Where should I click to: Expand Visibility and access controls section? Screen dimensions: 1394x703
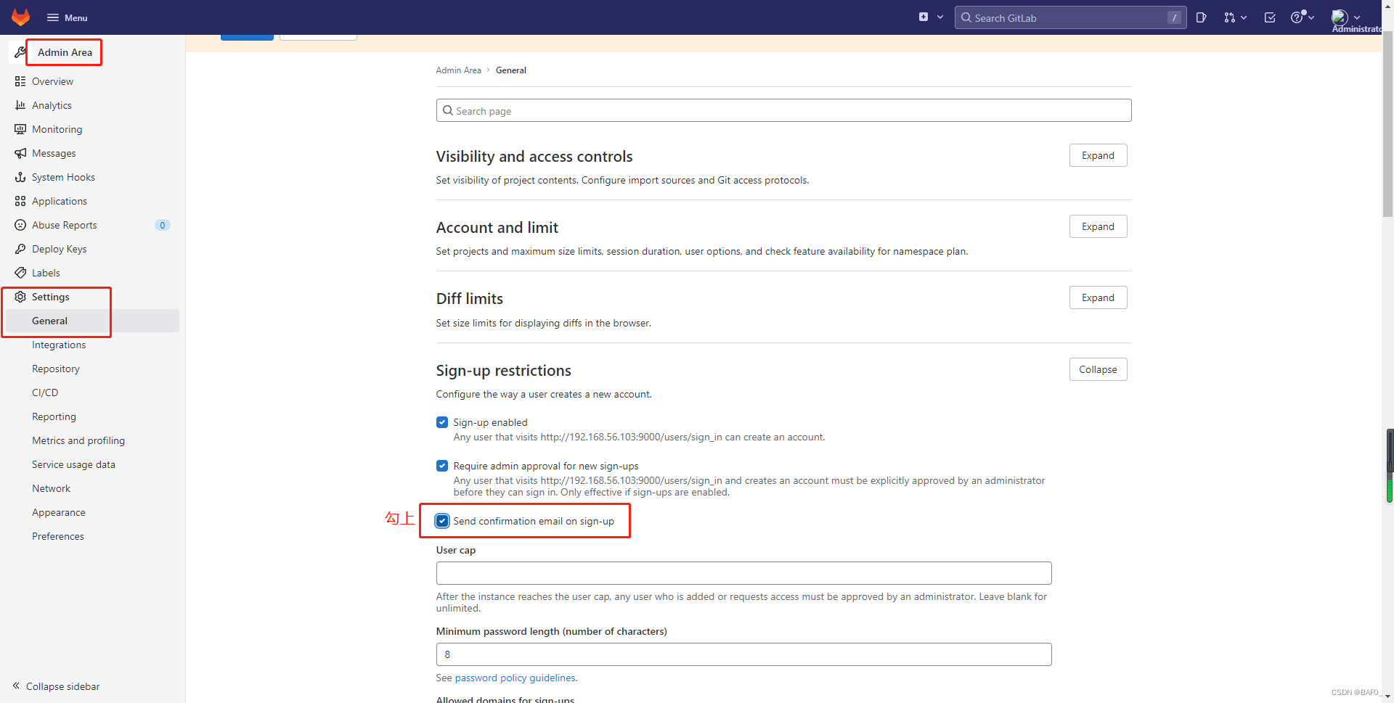[x=1098, y=155]
